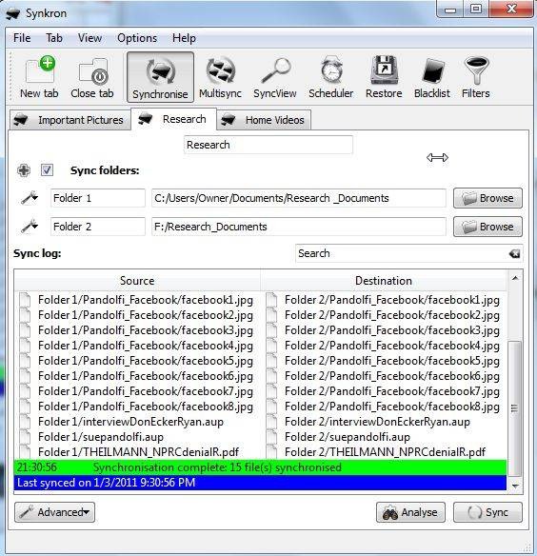Image resolution: width=537 pixels, height=556 pixels.
Task: Switch to the Home Videos tab
Action: 264,120
